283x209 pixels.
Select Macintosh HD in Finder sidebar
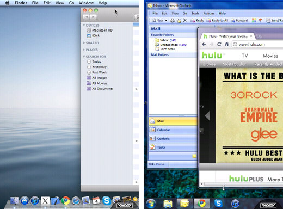tap(100, 30)
